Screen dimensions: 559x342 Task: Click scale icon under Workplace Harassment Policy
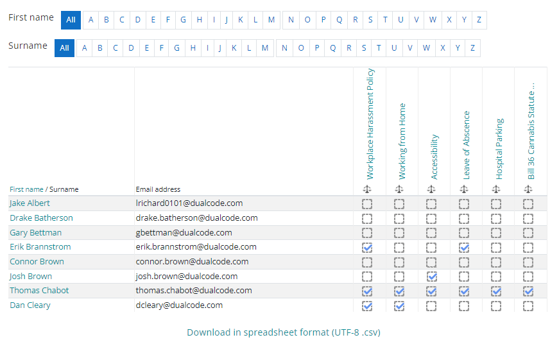(367, 189)
